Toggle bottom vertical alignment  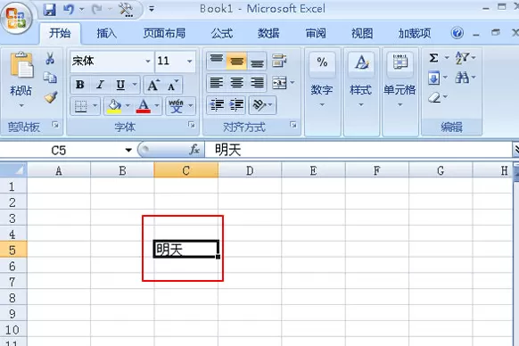pos(257,61)
